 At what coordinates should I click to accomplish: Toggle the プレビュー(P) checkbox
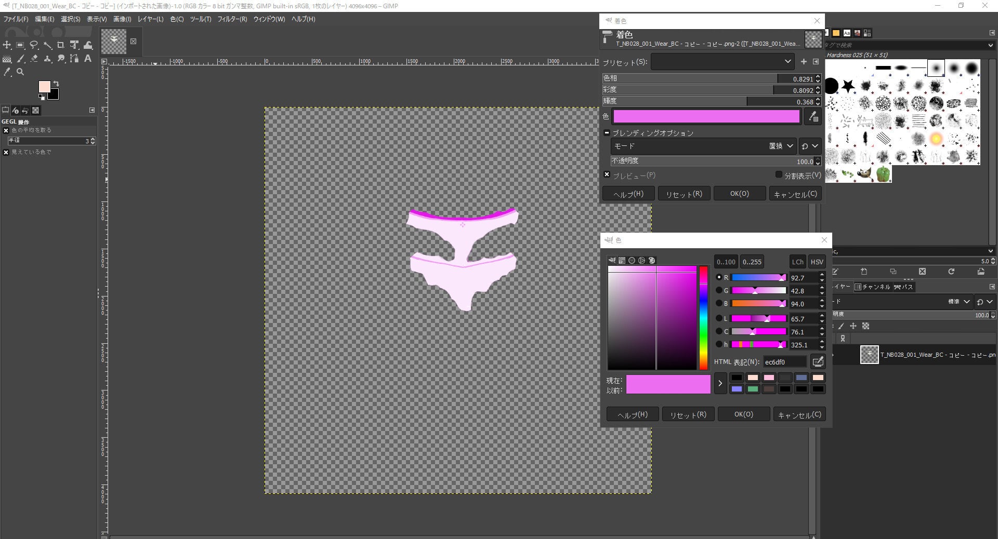(607, 175)
